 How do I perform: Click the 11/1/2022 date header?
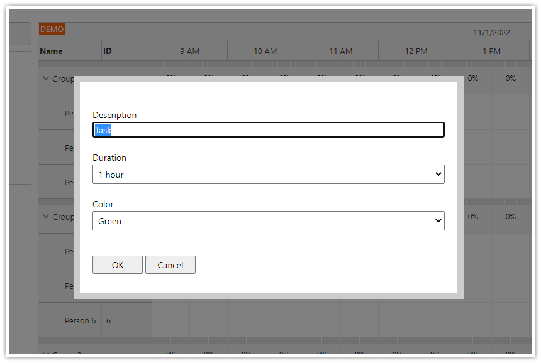(491, 31)
